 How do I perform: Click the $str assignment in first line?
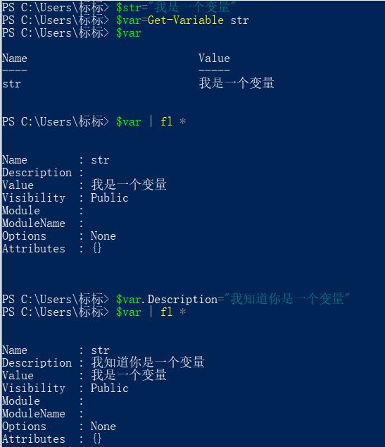click(x=176, y=8)
